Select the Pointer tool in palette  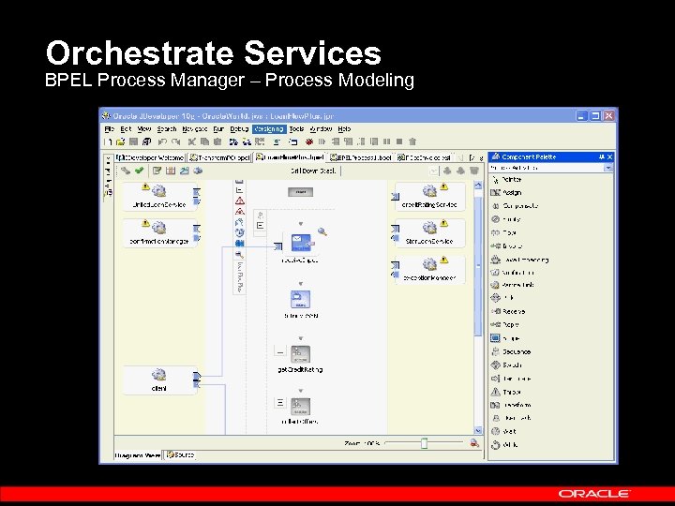click(x=507, y=179)
